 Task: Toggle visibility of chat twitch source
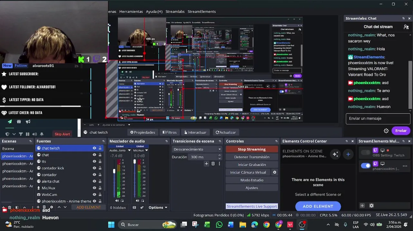[94, 148]
